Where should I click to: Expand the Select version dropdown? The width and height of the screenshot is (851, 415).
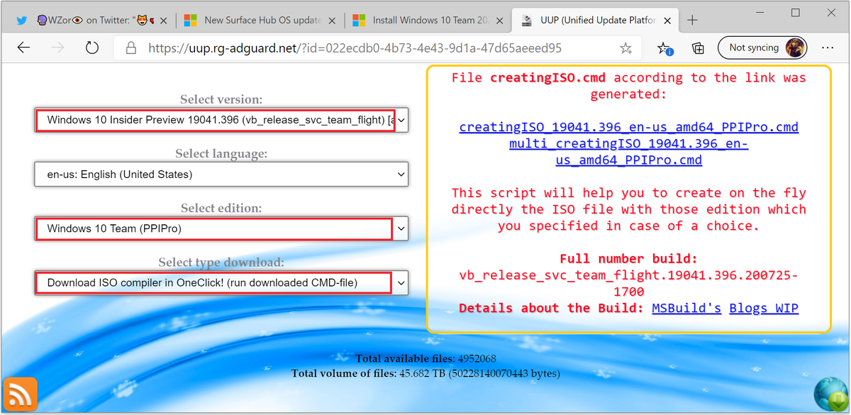click(221, 120)
